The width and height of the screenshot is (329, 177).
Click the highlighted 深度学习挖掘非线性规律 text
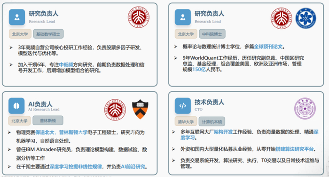click(76, 167)
